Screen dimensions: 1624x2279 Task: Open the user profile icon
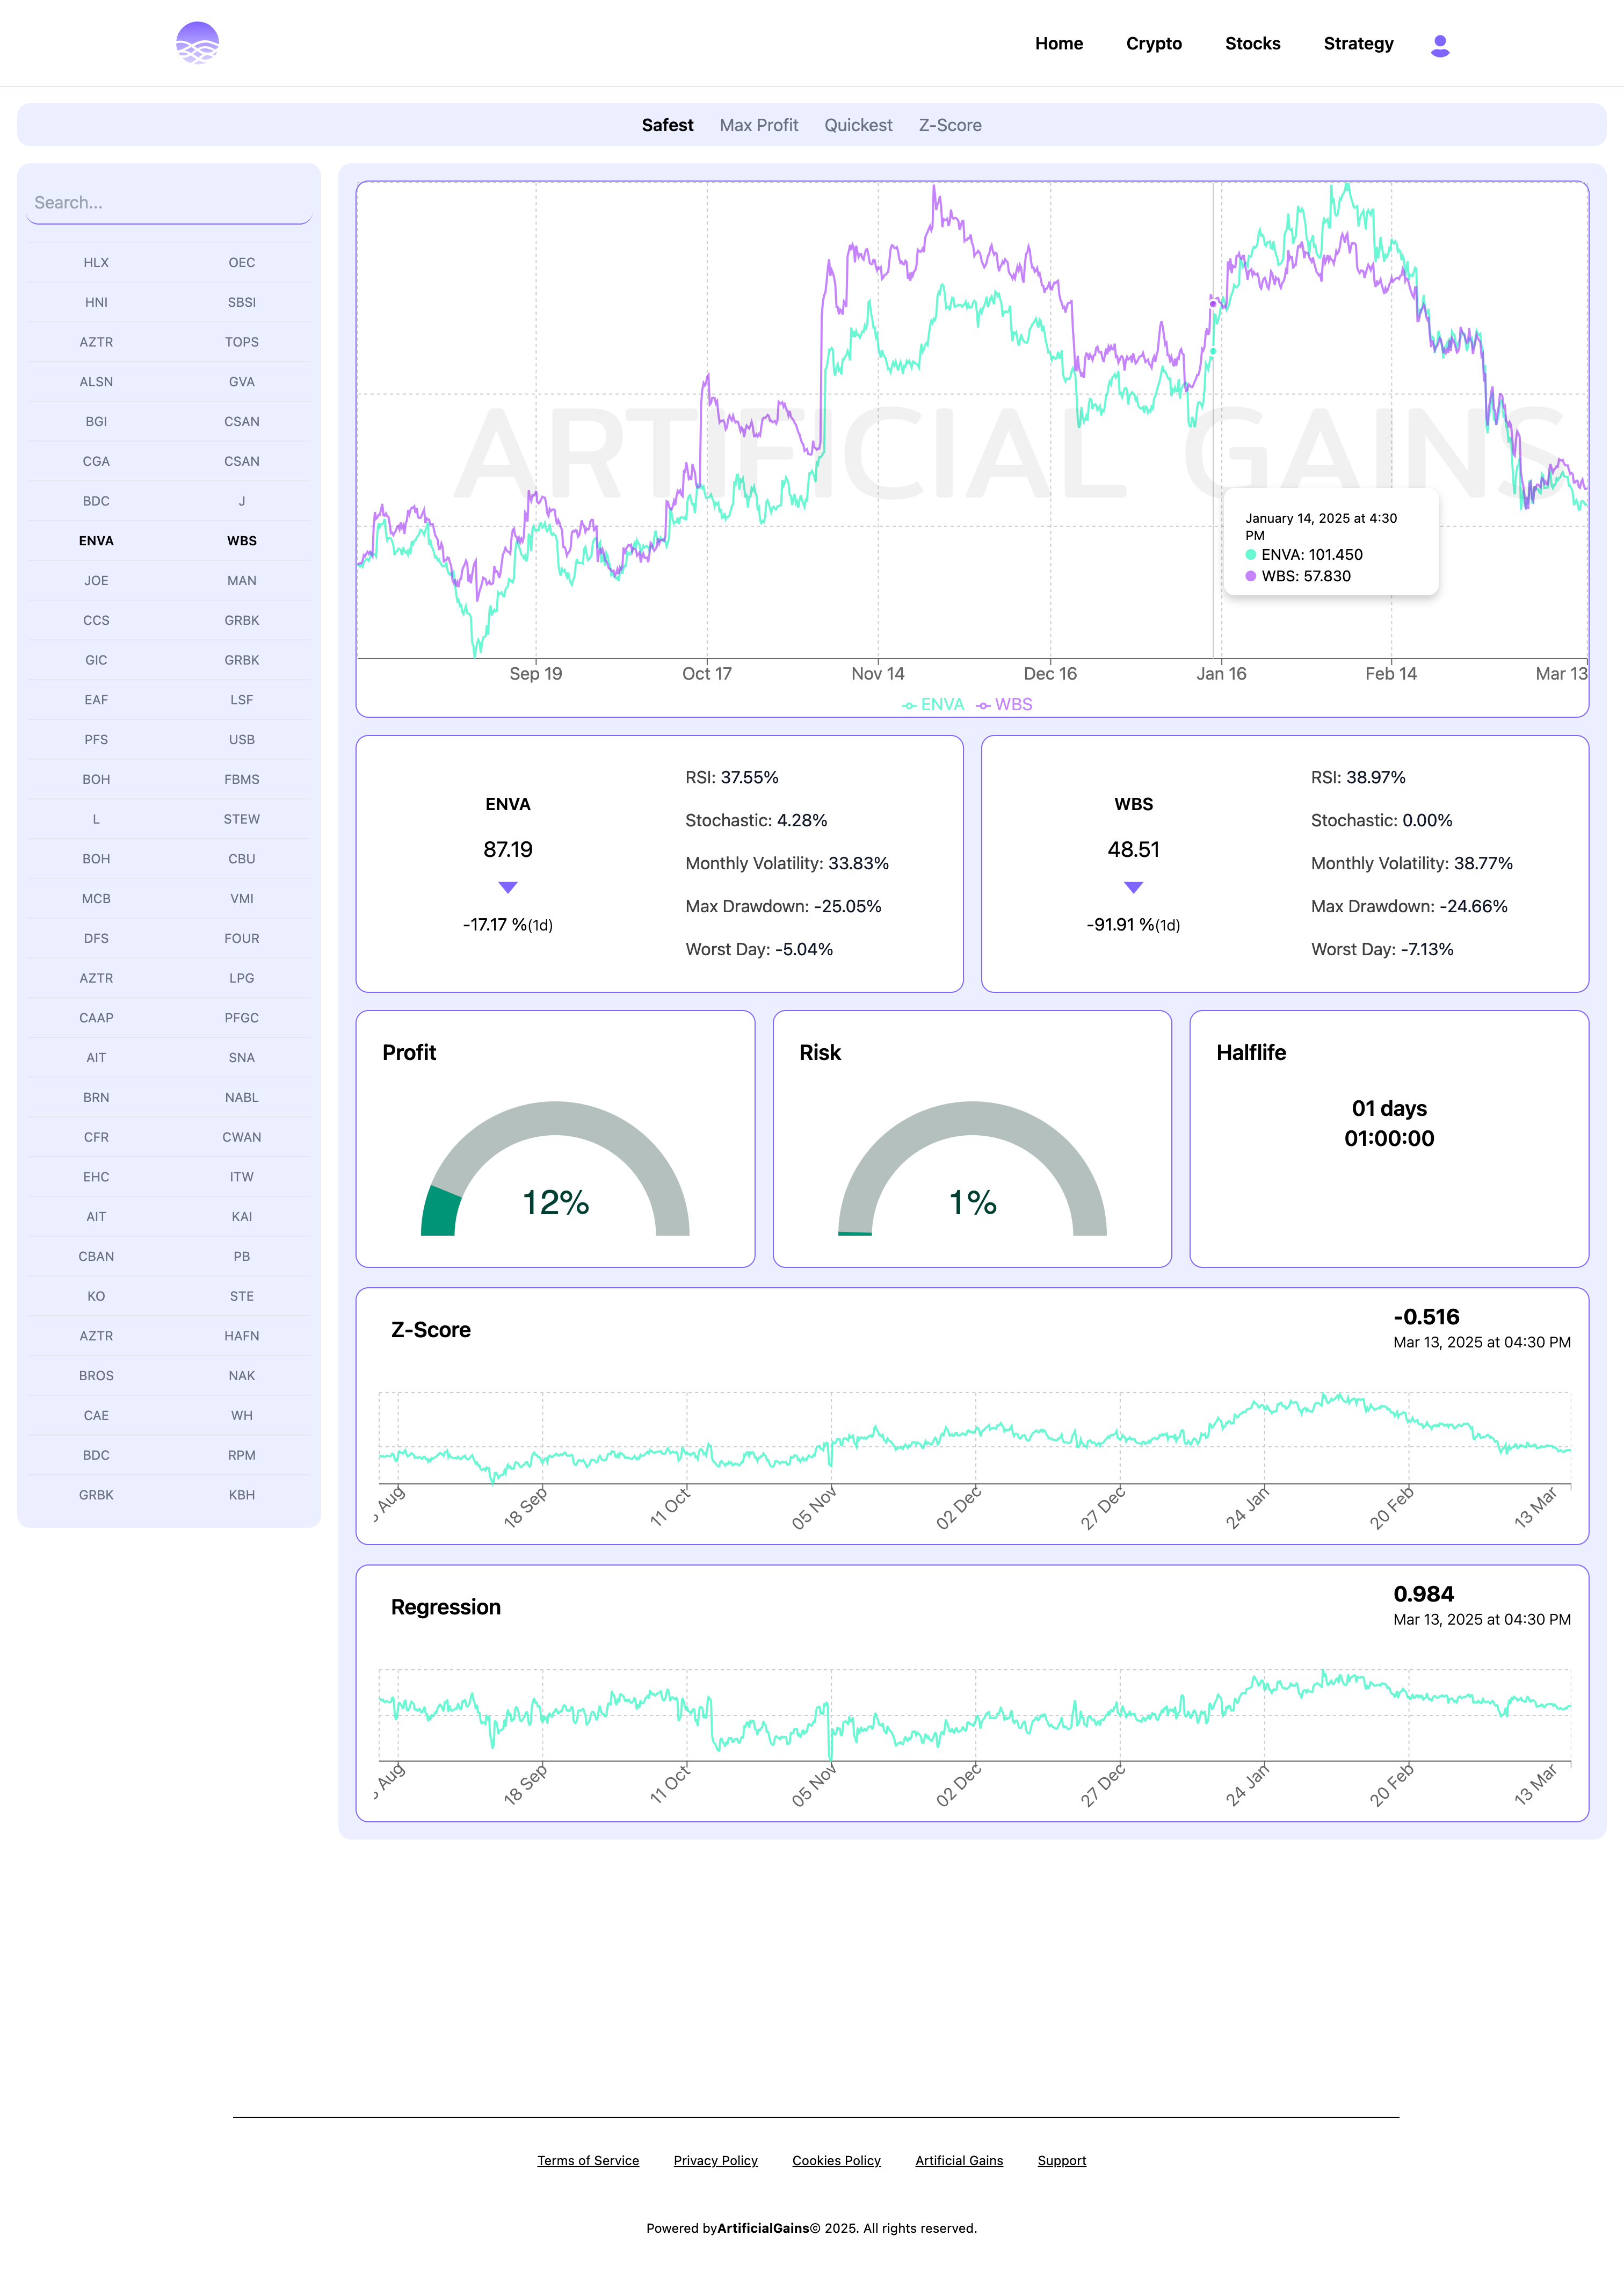tap(1440, 45)
